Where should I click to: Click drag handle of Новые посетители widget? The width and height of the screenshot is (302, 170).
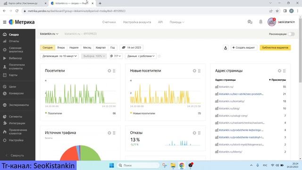coord(199,71)
